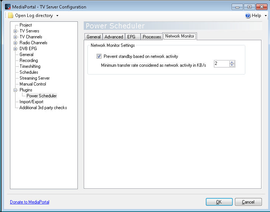270x212 pixels.
Task: Select the Network Monitor tab
Action: [180, 36]
